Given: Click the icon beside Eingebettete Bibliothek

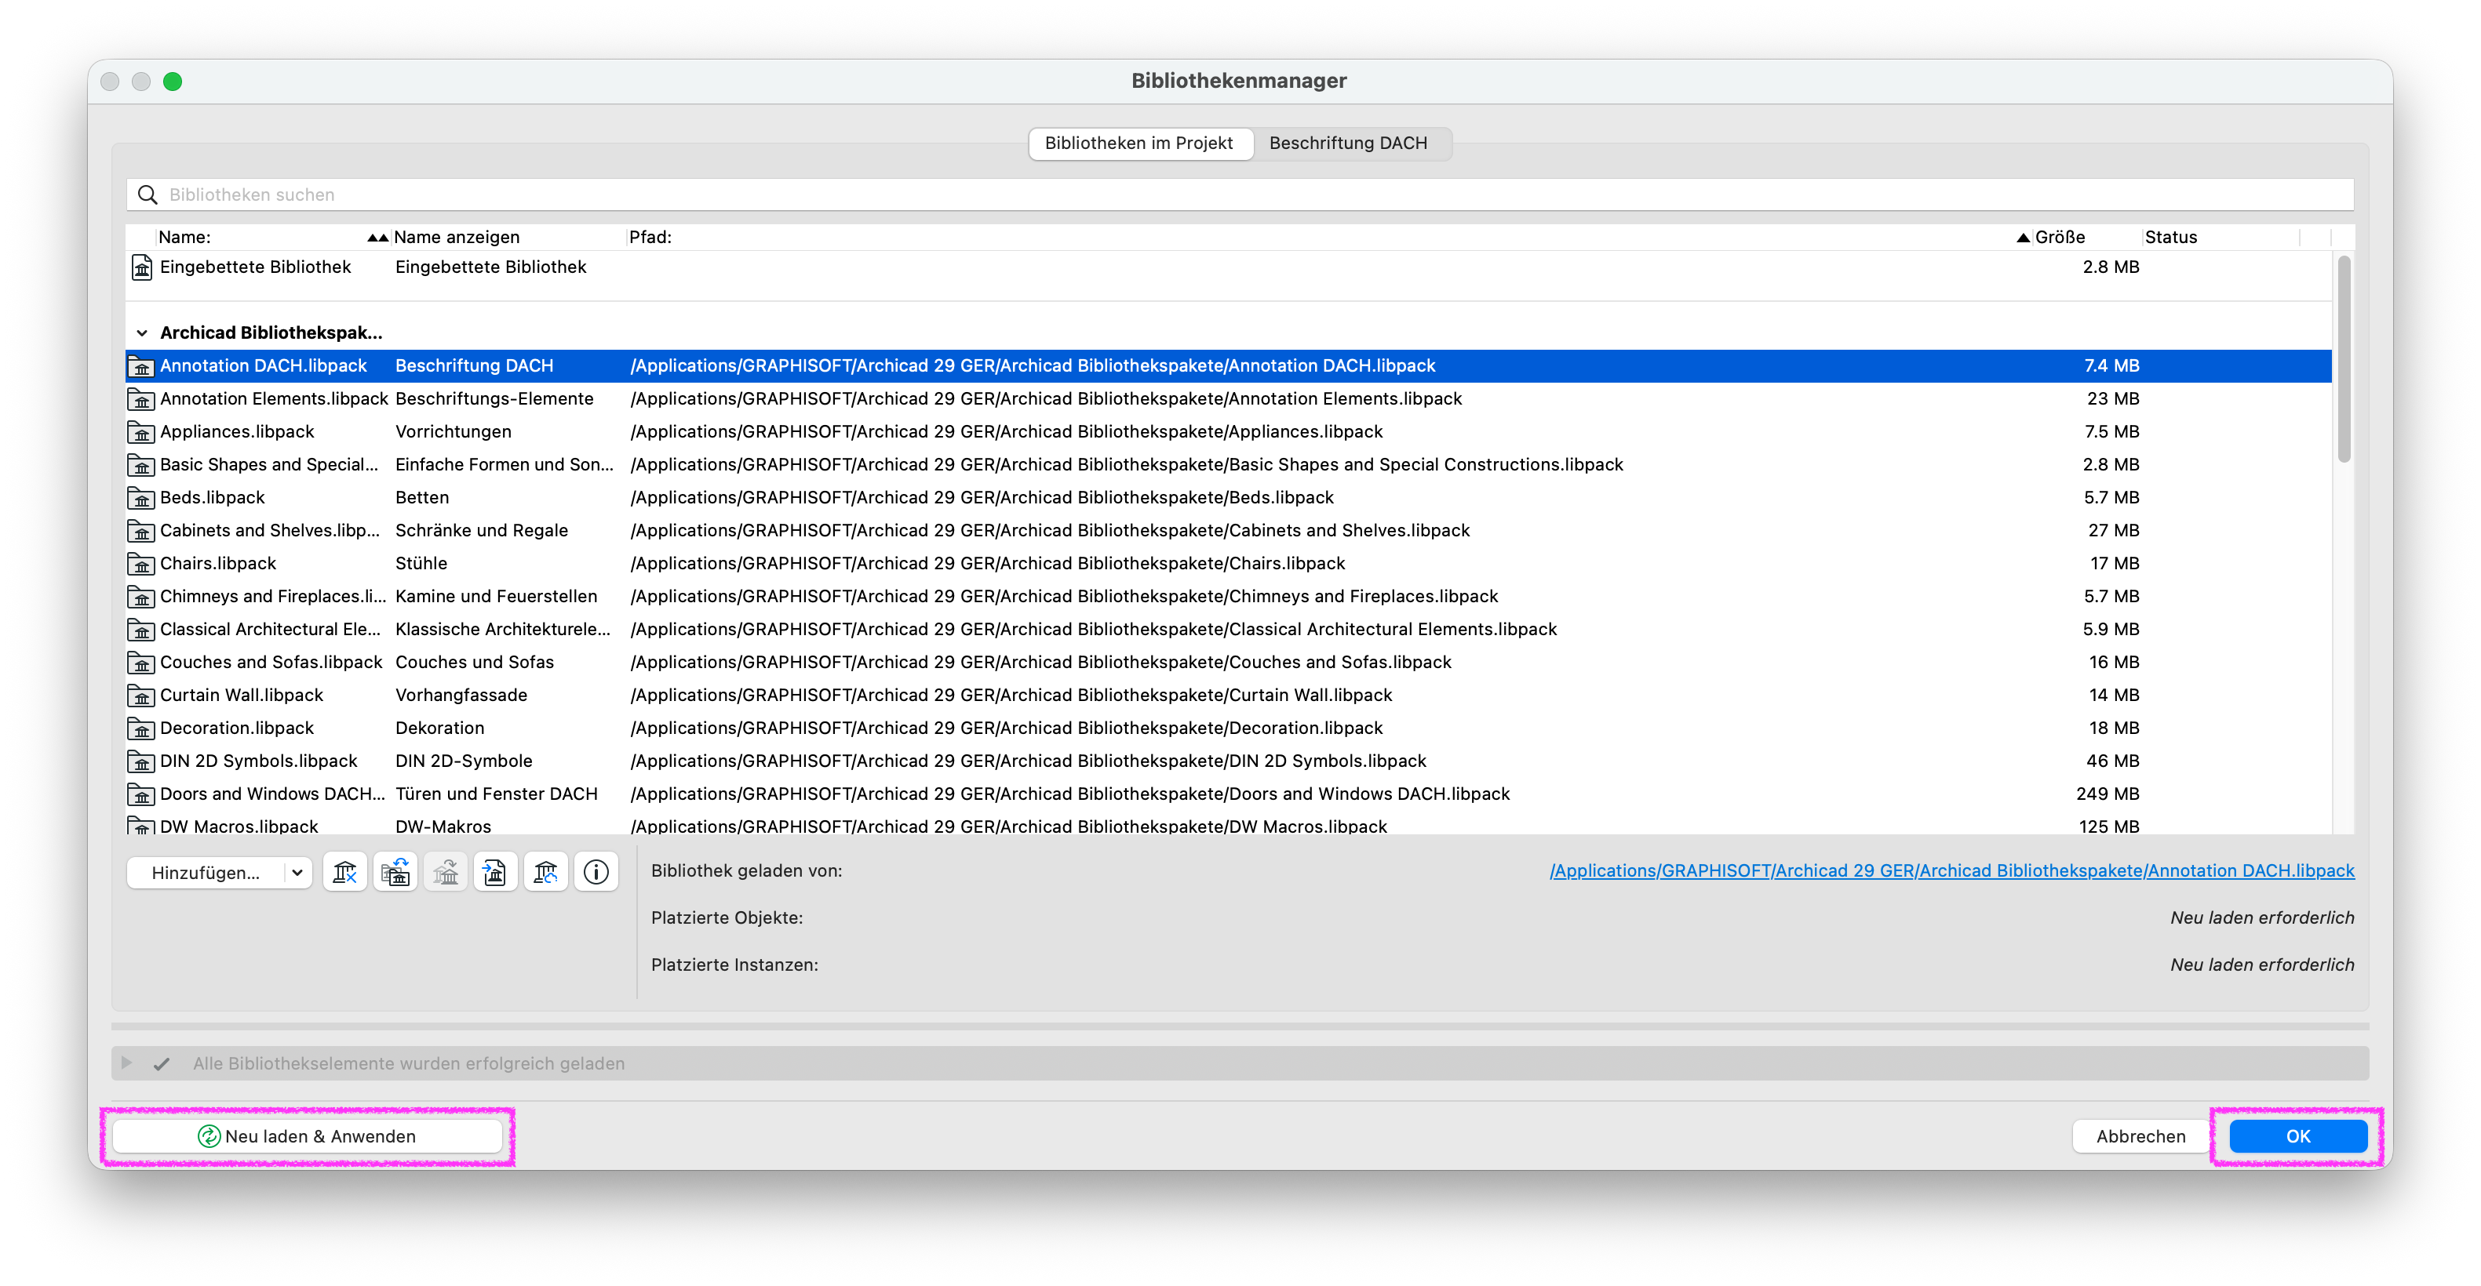Looking at the screenshot, I should 141,267.
